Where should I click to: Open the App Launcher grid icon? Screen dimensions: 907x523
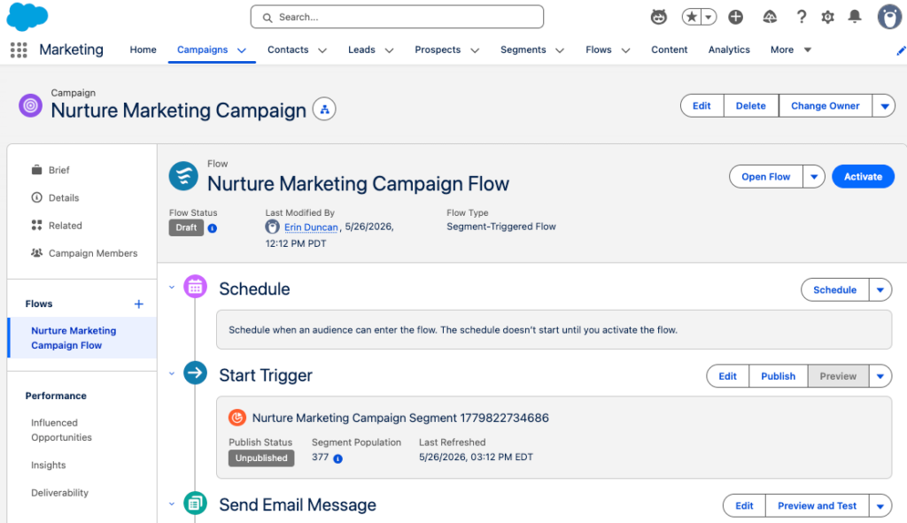pos(19,50)
